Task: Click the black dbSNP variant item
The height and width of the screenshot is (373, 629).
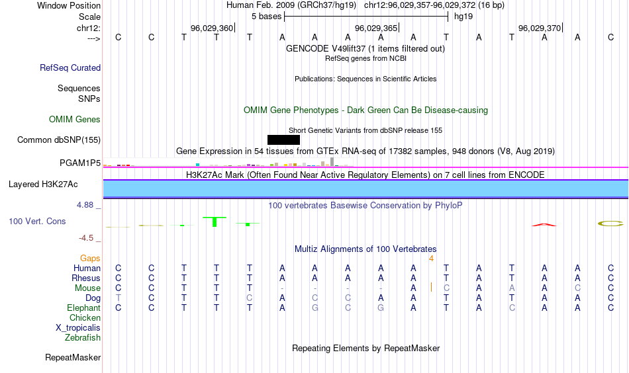Action: click(283, 140)
